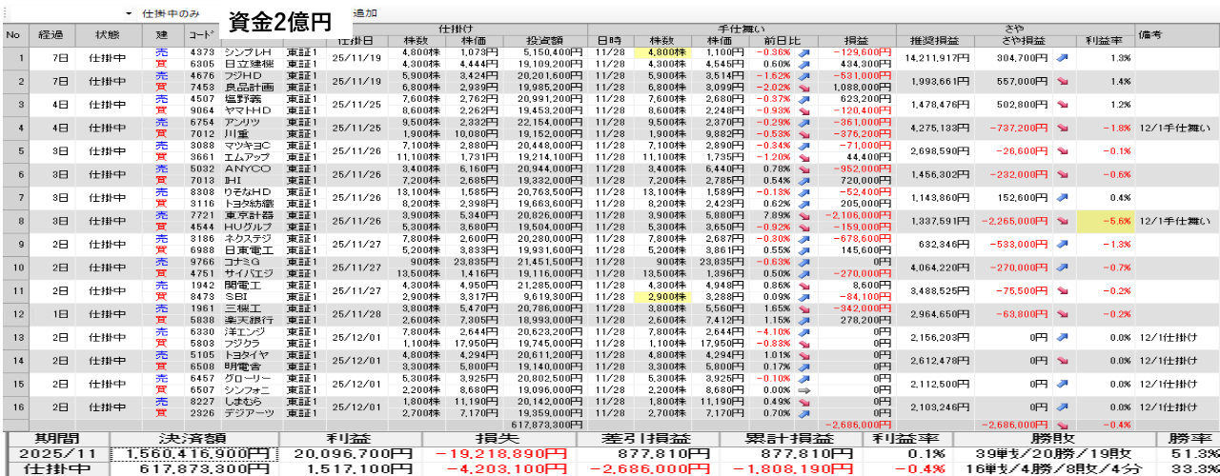Select the yellow highlighted 4,800株 cell
This screenshot has height=476, width=1220.
pos(666,51)
